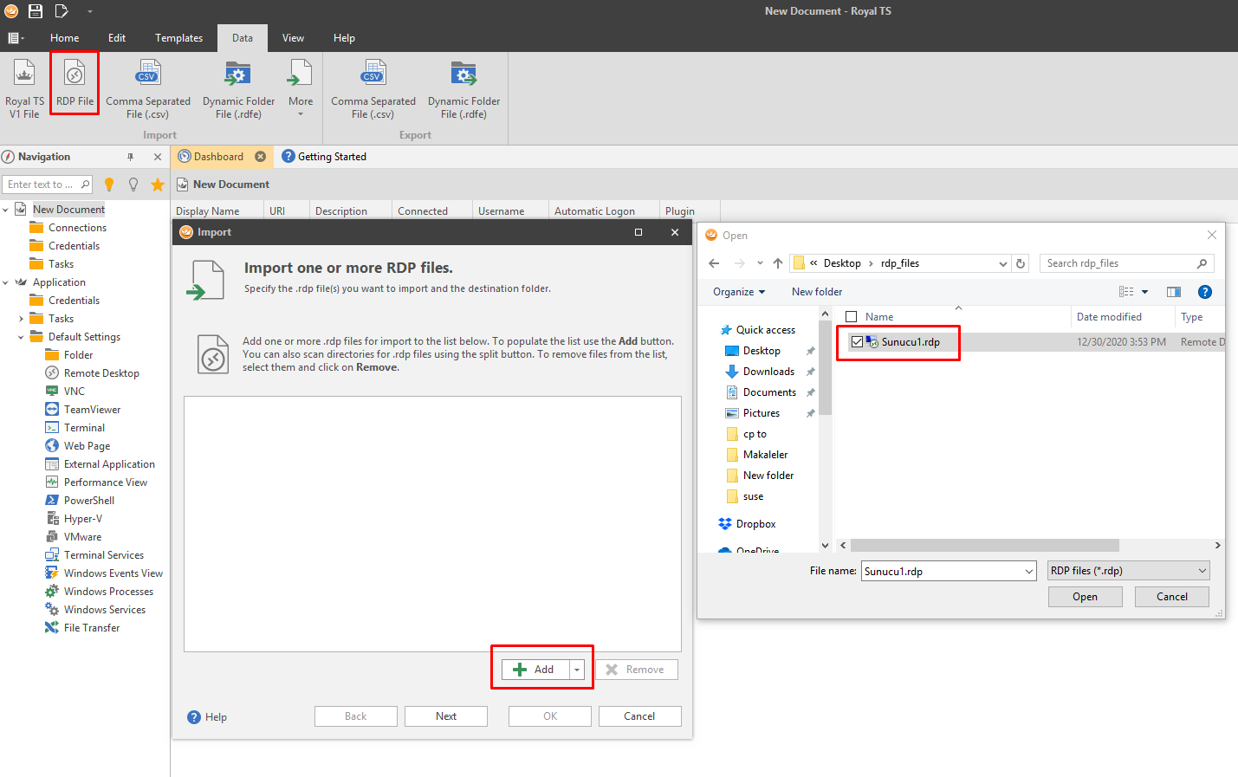This screenshot has width=1238, height=777.
Task: Click Cancel in the Open dialog
Action: [x=1172, y=597]
